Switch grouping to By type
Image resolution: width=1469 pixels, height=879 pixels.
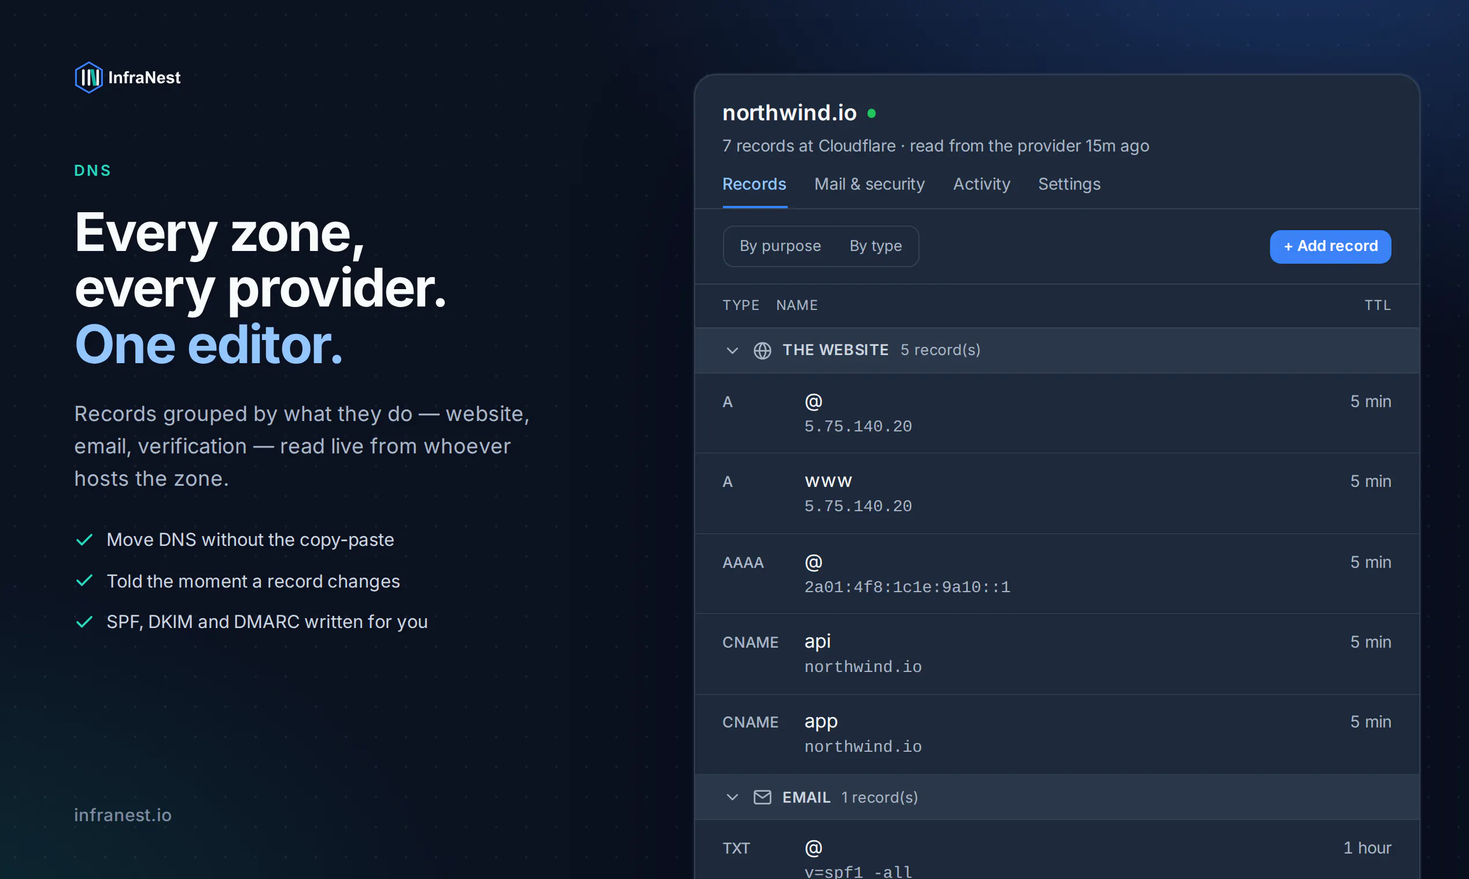[876, 246]
